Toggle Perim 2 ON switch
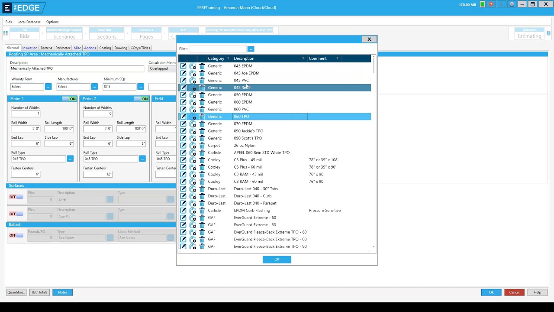The height and width of the screenshot is (312, 554). click(142, 99)
